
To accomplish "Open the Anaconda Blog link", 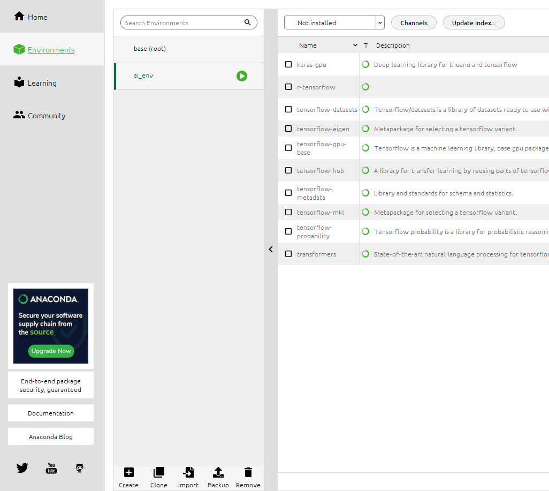I will point(51,437).
